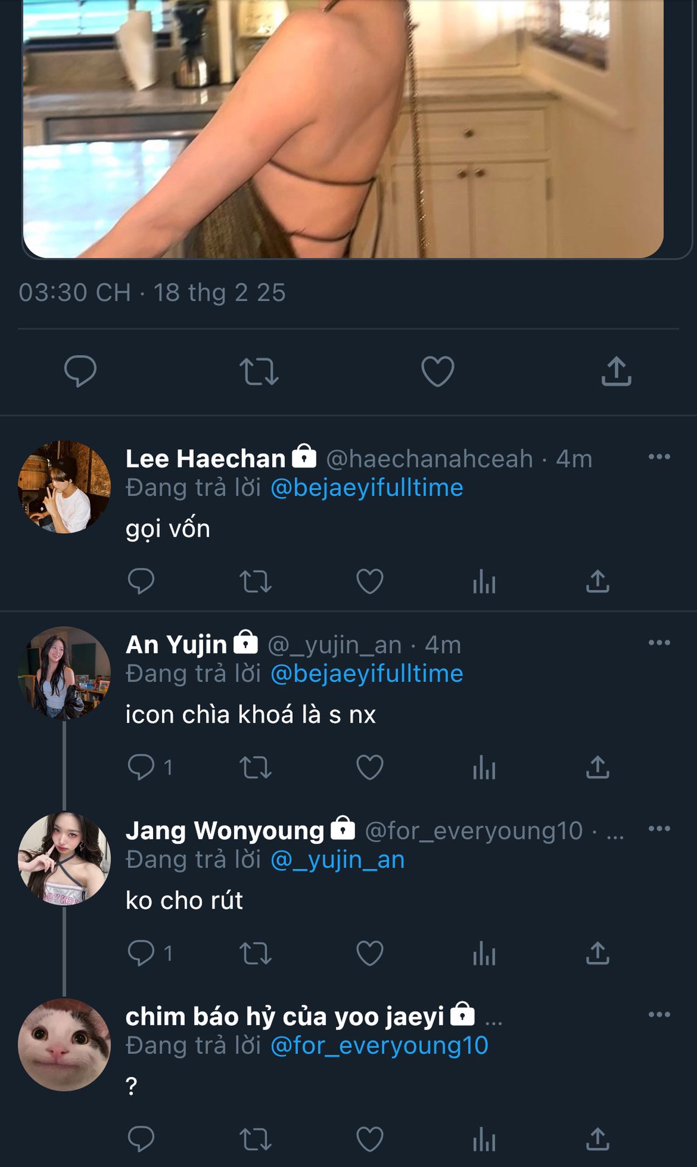Reply to the main tweet

(80, 371)
